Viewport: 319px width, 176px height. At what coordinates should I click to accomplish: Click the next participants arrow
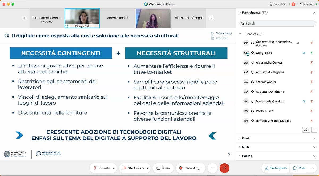pos(211,18)
